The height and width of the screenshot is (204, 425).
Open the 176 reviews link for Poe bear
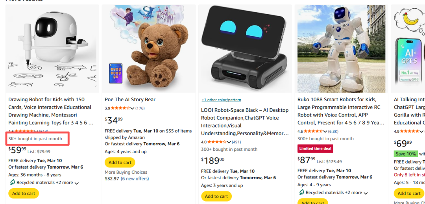click(x=140, y=108)
